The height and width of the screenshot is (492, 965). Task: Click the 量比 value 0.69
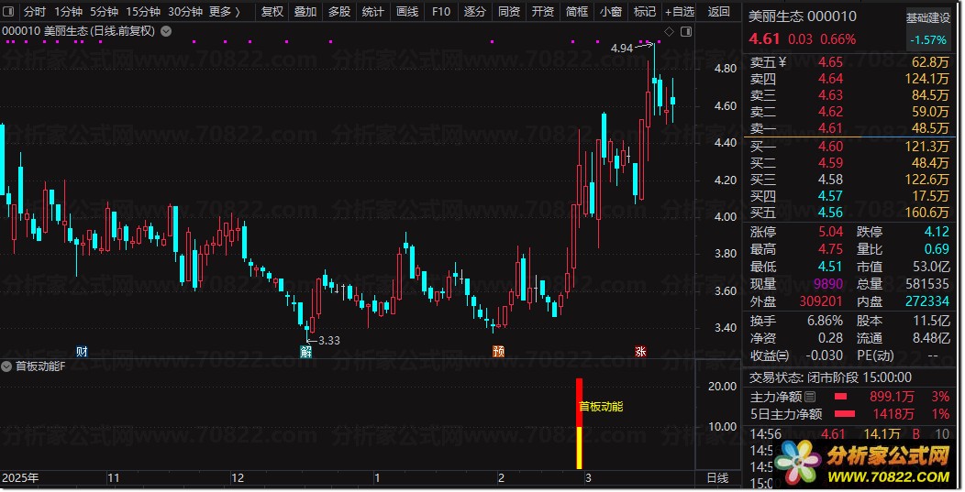(937, 249)
